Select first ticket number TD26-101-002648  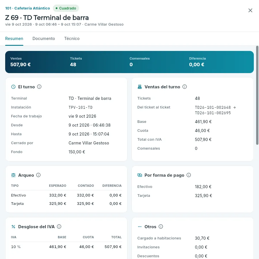point(213,107)
